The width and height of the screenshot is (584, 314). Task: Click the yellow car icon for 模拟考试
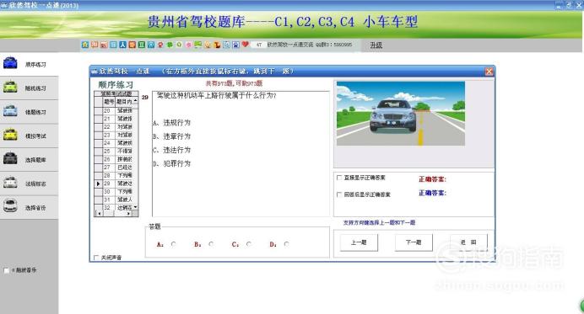click(x=10, y=135)
